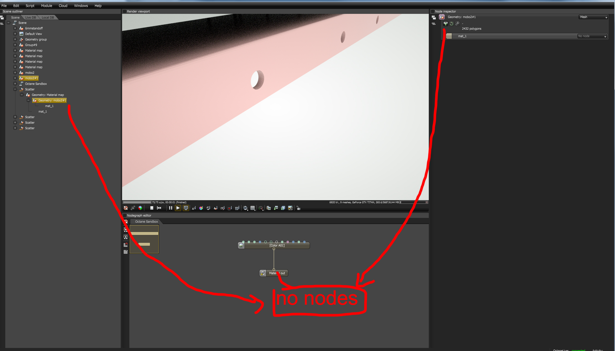Click the mat_1 color swatch
This screenshot has height=351, width=615.
449,36
